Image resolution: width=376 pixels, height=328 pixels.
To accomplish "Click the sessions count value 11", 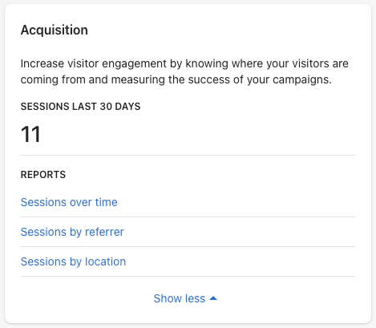I will (30, 134).
